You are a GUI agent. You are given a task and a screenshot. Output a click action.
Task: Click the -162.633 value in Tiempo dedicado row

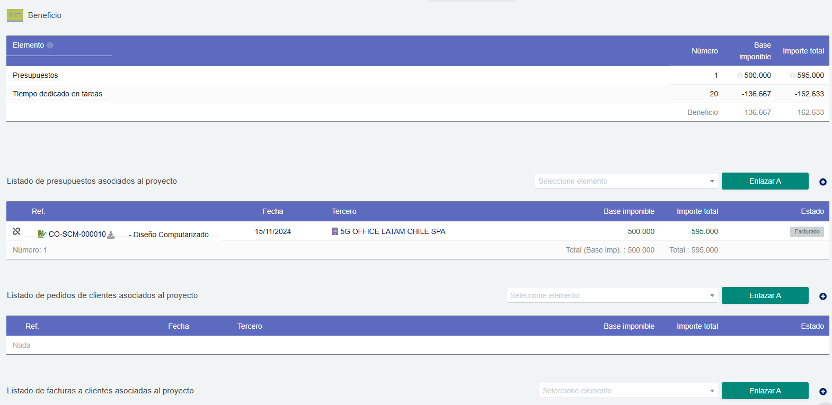(x=809, y=94)
